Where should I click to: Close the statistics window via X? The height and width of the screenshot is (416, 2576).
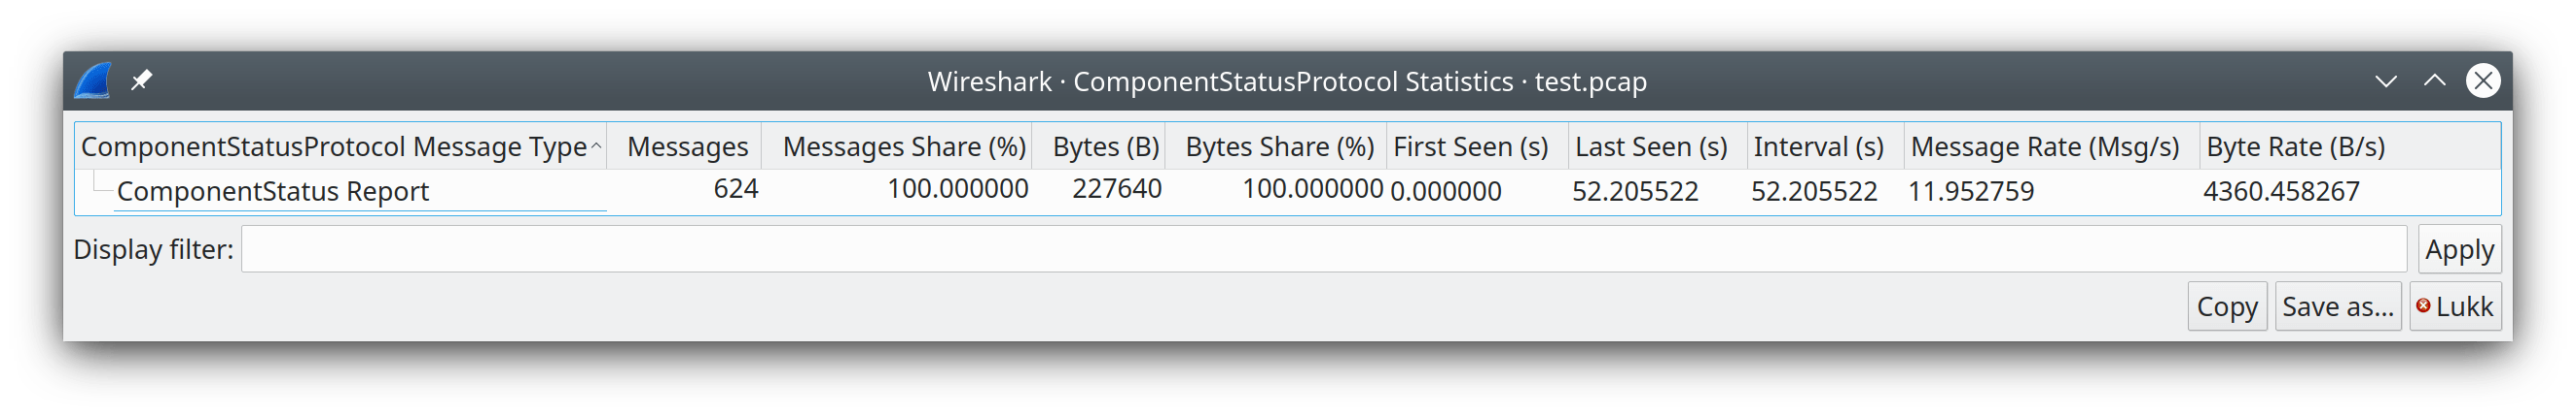[x=2482, y=80]
